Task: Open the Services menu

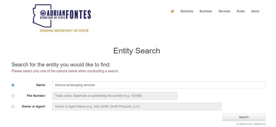Action: pyautogui.click(x=224, y=11)
